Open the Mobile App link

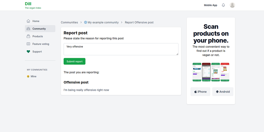(210, 5)
